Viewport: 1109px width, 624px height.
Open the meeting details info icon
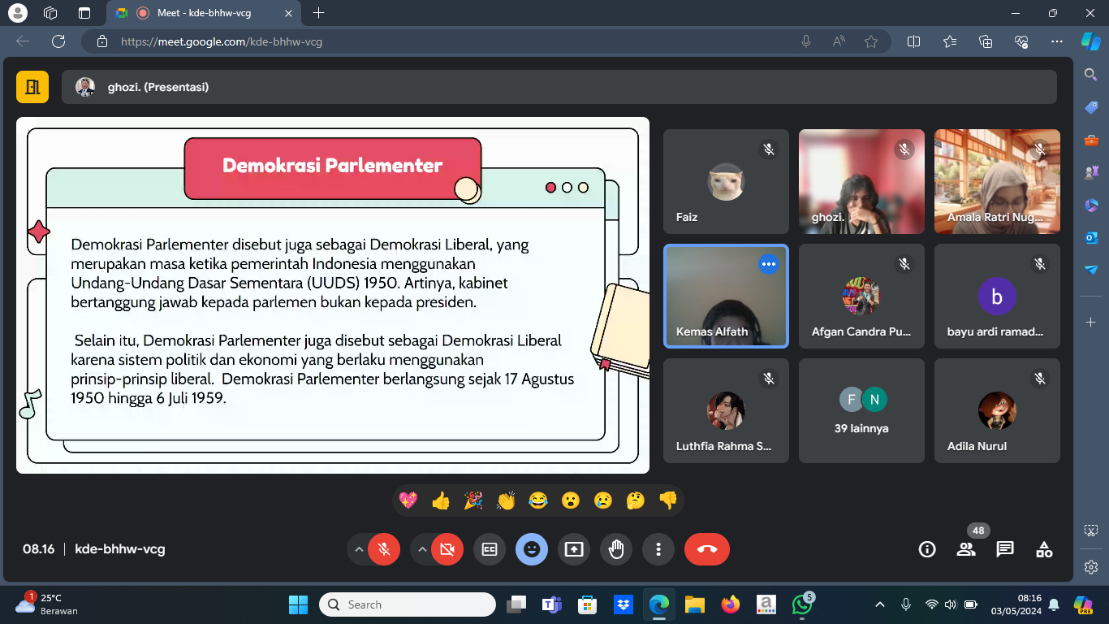[x=927, y=549]
